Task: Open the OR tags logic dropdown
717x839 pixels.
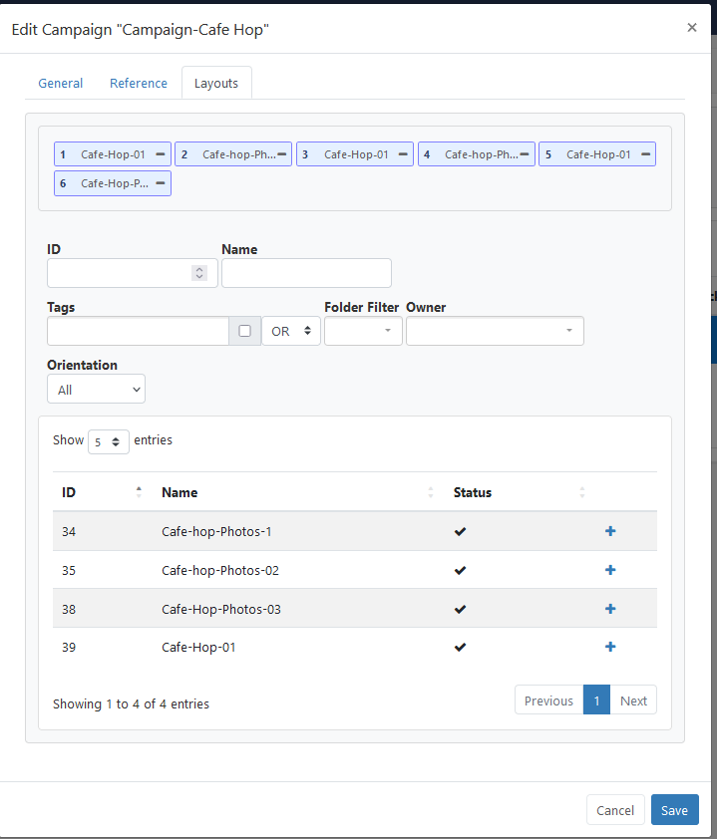Action: (291, 331)
